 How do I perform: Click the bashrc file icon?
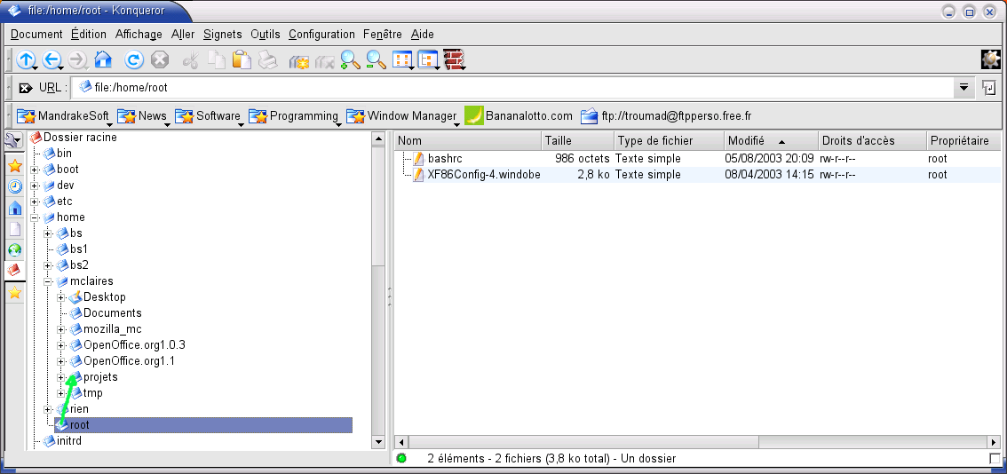pyautogui.click(x=418, y=159)
